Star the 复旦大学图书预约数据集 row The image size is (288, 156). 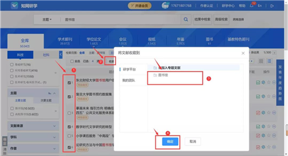click(x=269, y=96)
